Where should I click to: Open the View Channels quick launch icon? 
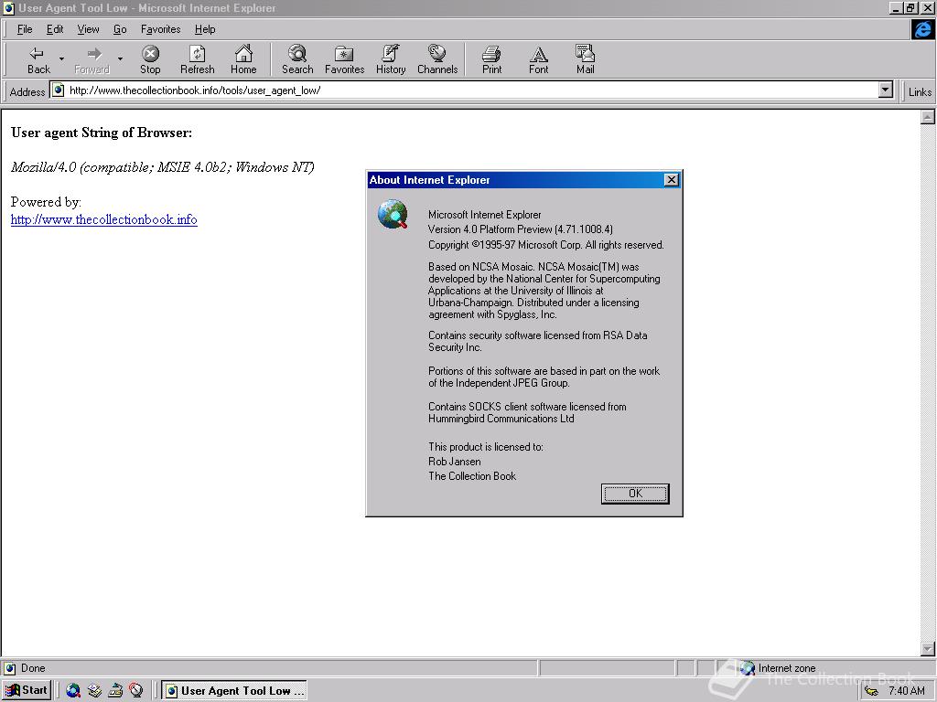point(136,691)
